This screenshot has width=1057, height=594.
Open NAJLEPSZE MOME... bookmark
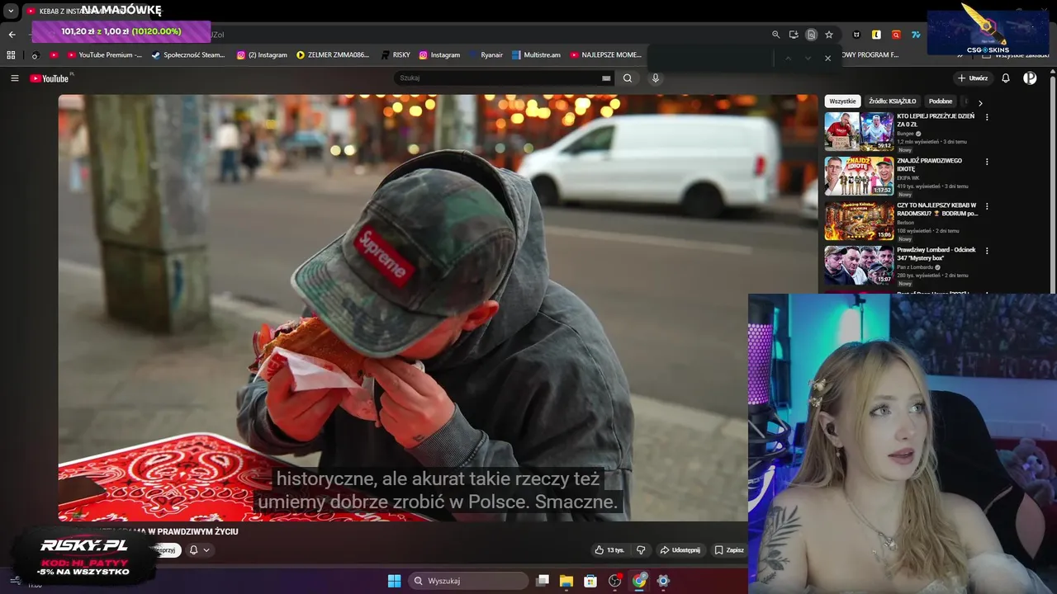pos(605,55)
